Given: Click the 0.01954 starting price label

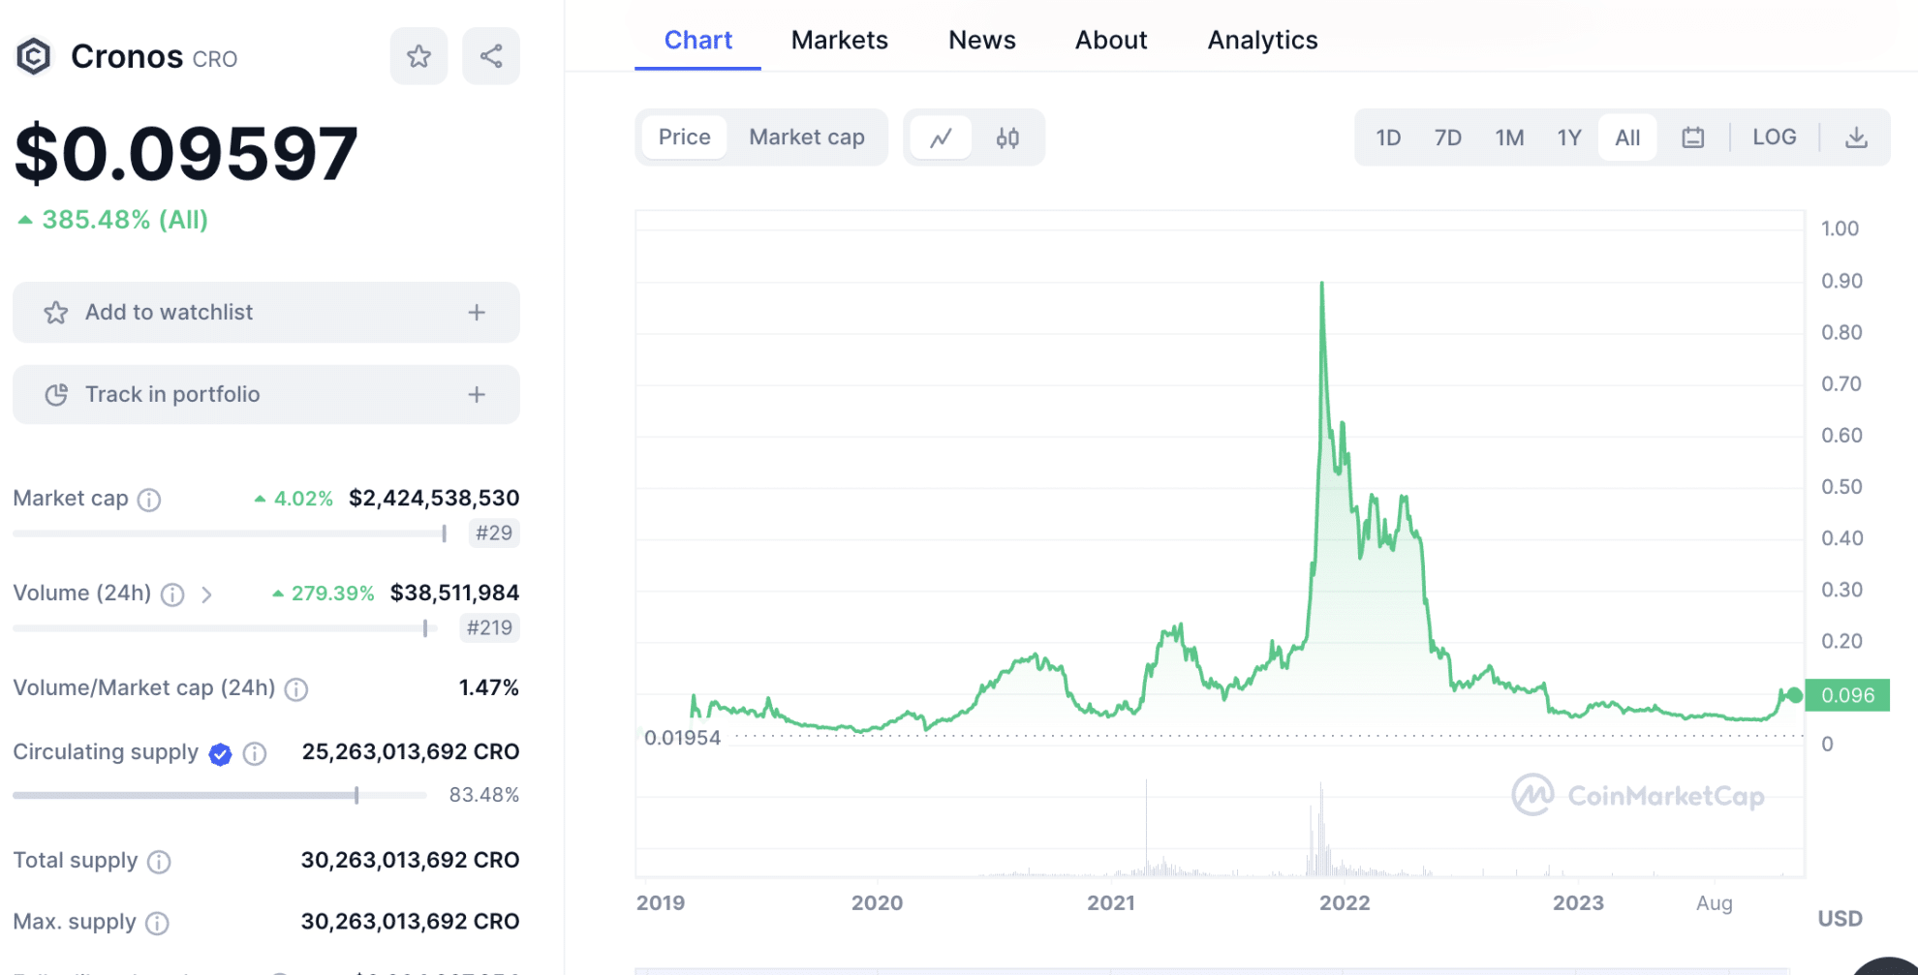Looking at the screenshot, I should (x=682, y=738).
